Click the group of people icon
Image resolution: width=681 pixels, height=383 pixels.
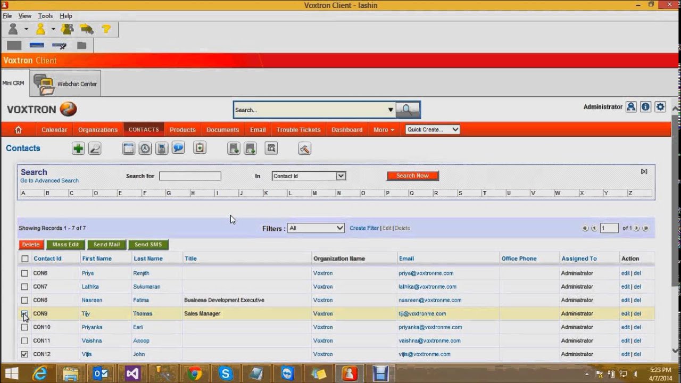click(x=67, y=29)
